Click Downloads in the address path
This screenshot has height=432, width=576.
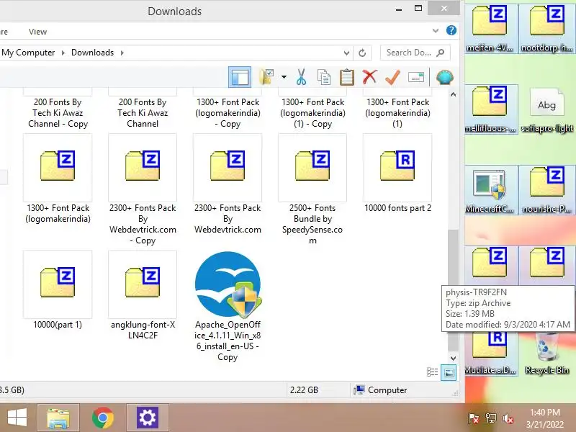click(x=93, y=53)
